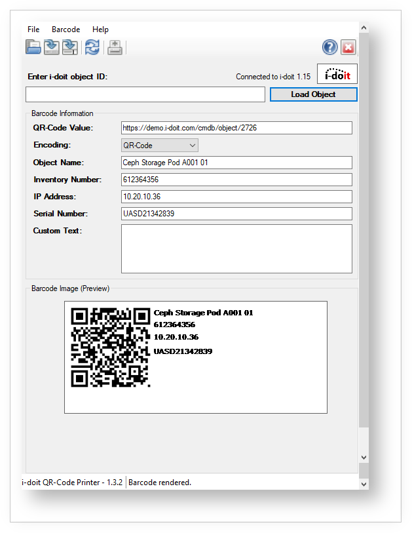Open the Help menu
Screen dimensions: 412x533
click(100, 30)
